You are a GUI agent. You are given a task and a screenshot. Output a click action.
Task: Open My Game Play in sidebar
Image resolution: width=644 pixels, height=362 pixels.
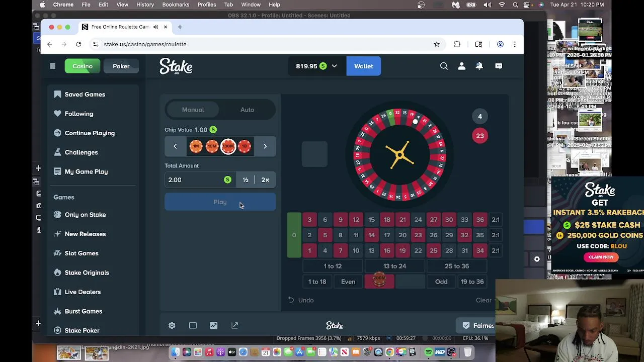coord(86,171)
